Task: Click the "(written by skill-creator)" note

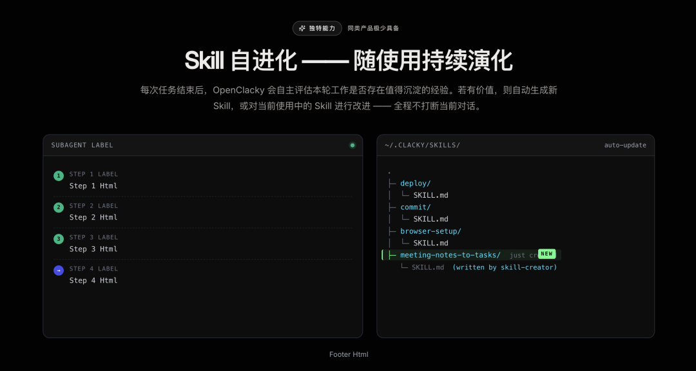Action: pyautogui.click(x=505, y=267)
